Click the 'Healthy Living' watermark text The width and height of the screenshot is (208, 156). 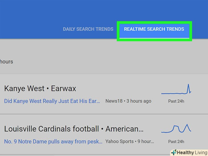point(191,153)
